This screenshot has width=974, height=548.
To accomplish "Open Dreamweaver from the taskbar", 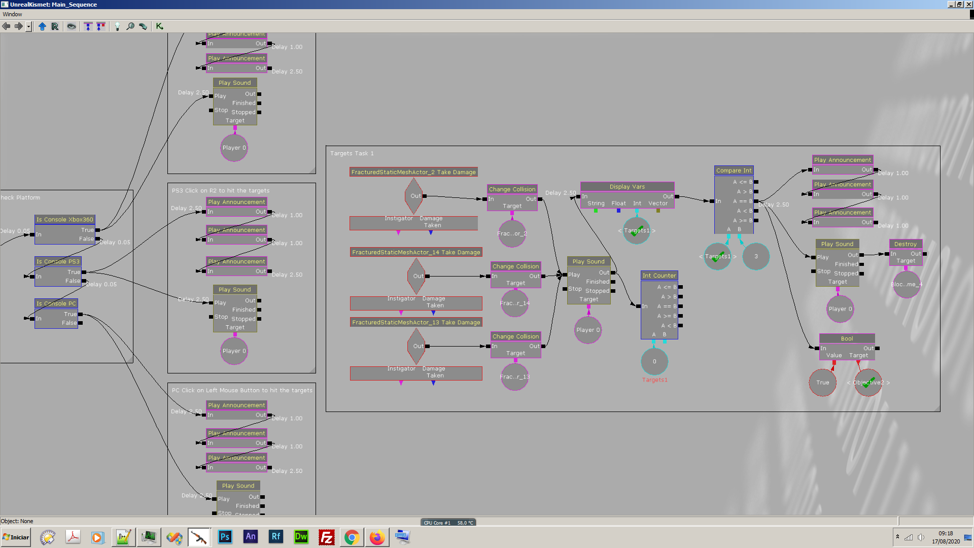I will pyautogui.click(x=301, y=537).
